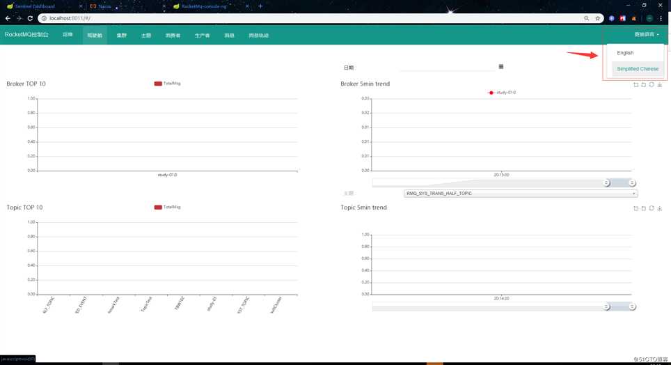
Task: Click the Broker TOP 10 chart title
Action: click(x=26, y=84)
